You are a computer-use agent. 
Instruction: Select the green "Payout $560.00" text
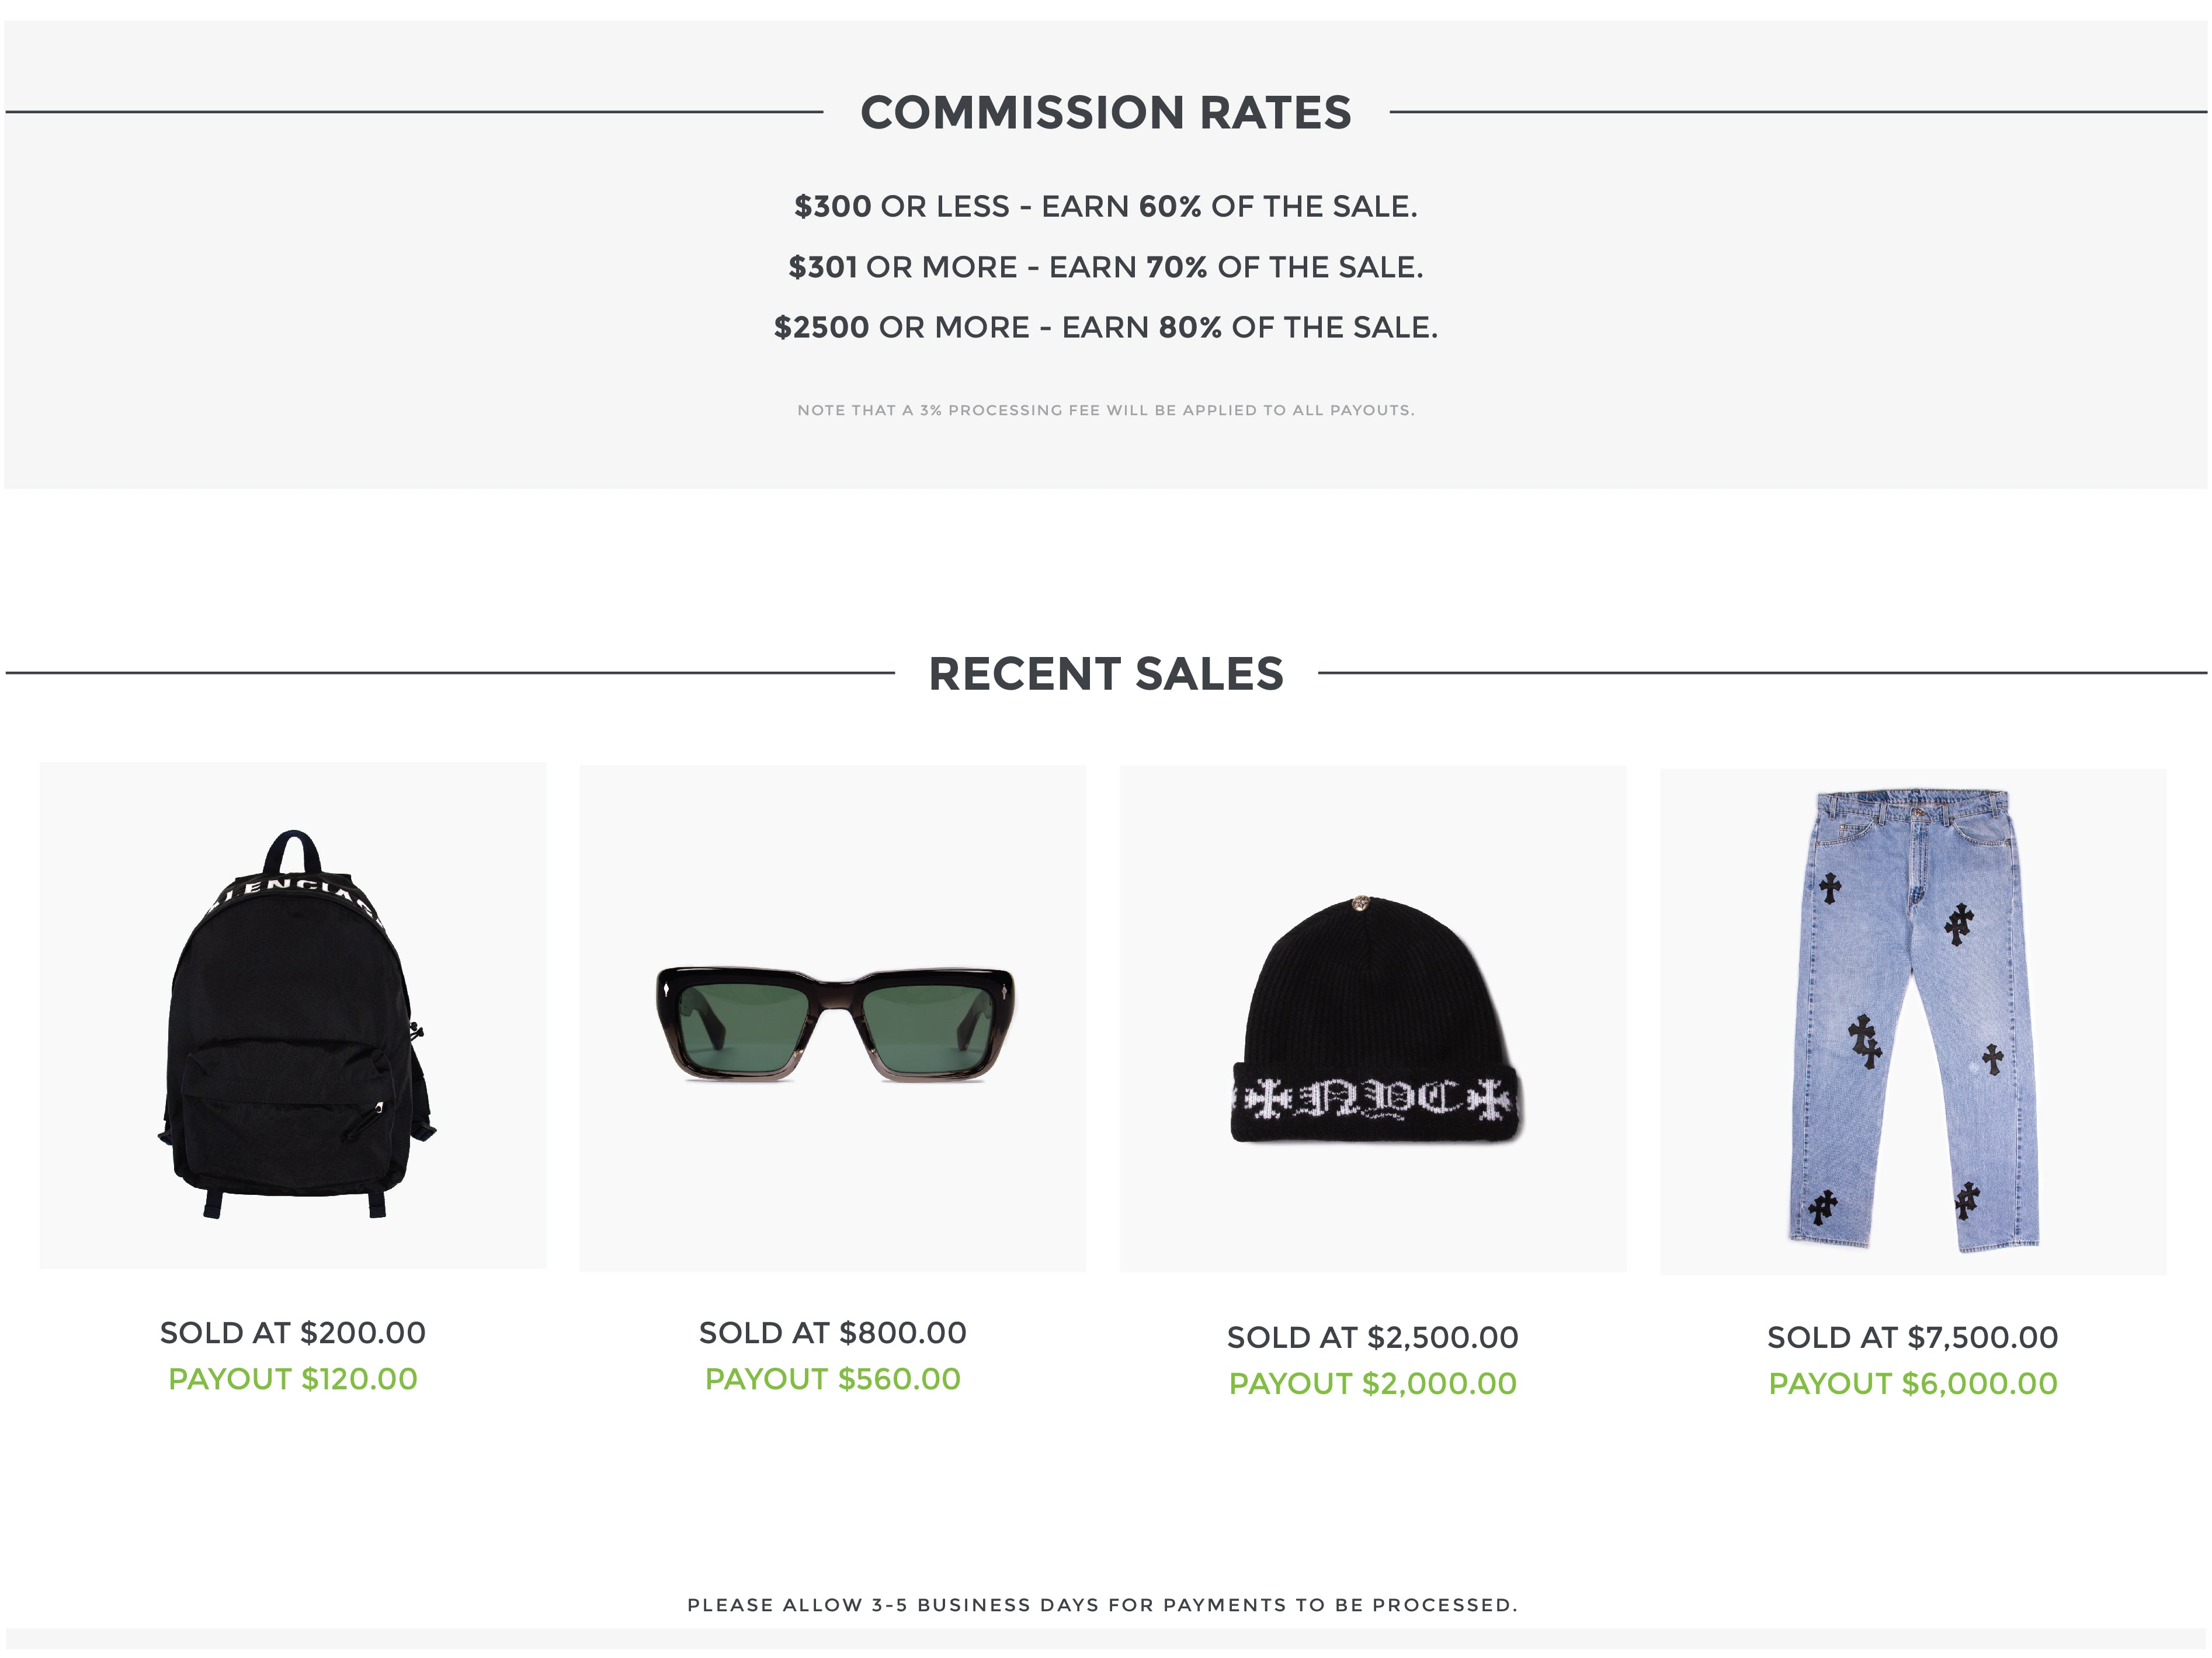coord(833,1379)
